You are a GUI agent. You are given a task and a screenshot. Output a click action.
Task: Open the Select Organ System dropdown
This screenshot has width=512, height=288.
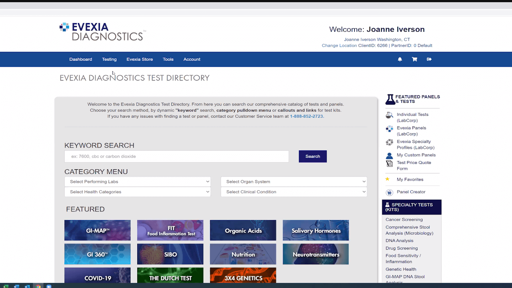click(294, 182)
